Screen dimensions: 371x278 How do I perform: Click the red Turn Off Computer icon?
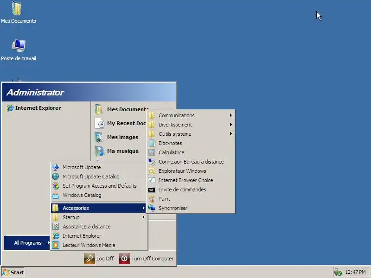(124, 259)
